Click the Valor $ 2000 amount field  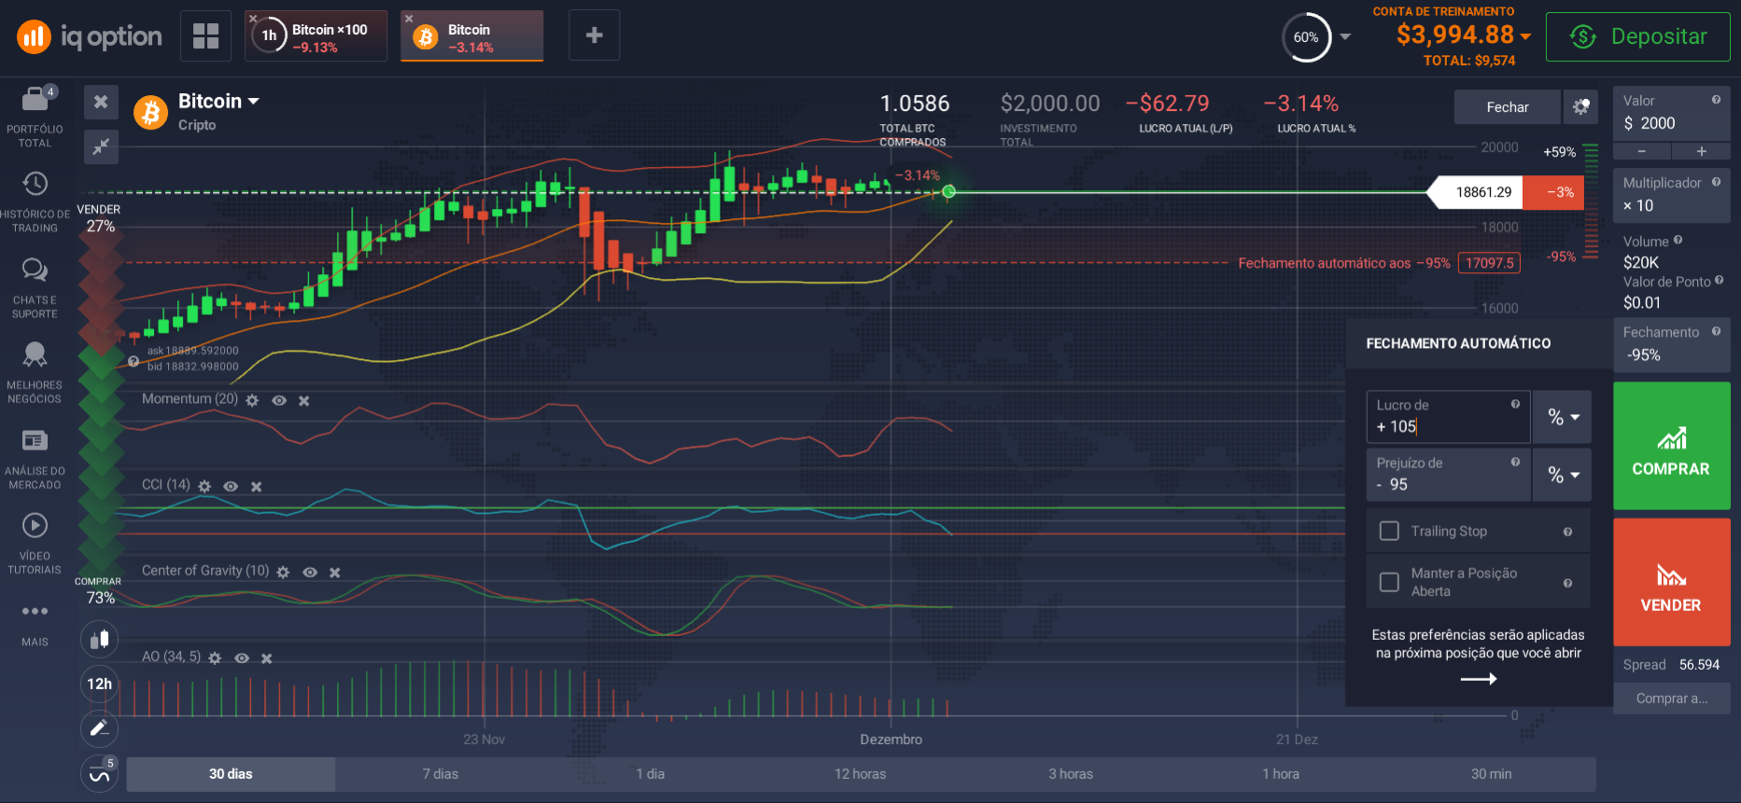point(1671,114)
